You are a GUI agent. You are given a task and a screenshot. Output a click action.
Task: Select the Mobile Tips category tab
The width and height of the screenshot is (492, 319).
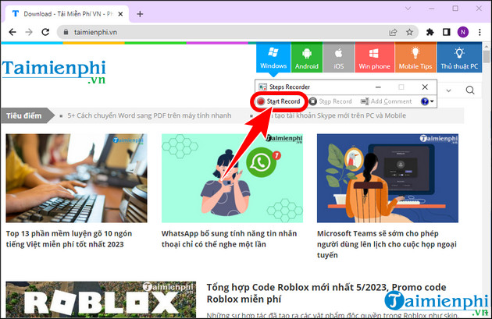click(x=415, y=58)
